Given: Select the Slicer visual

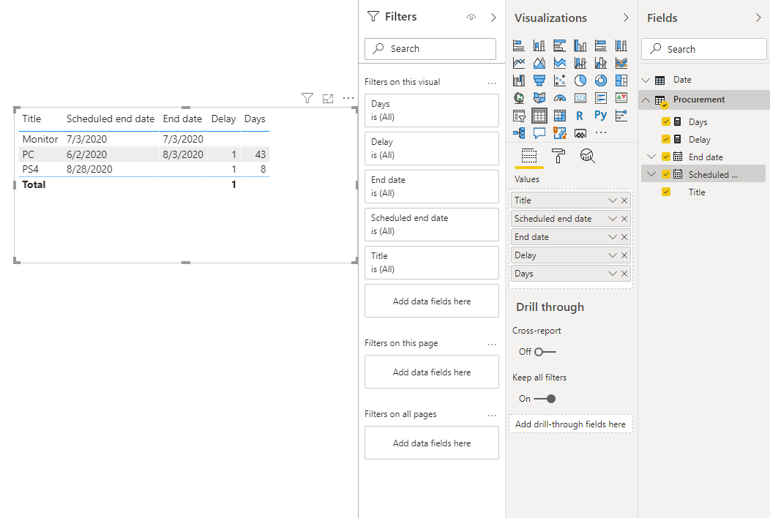Looking at the screenshot, I should coord(518,116).
